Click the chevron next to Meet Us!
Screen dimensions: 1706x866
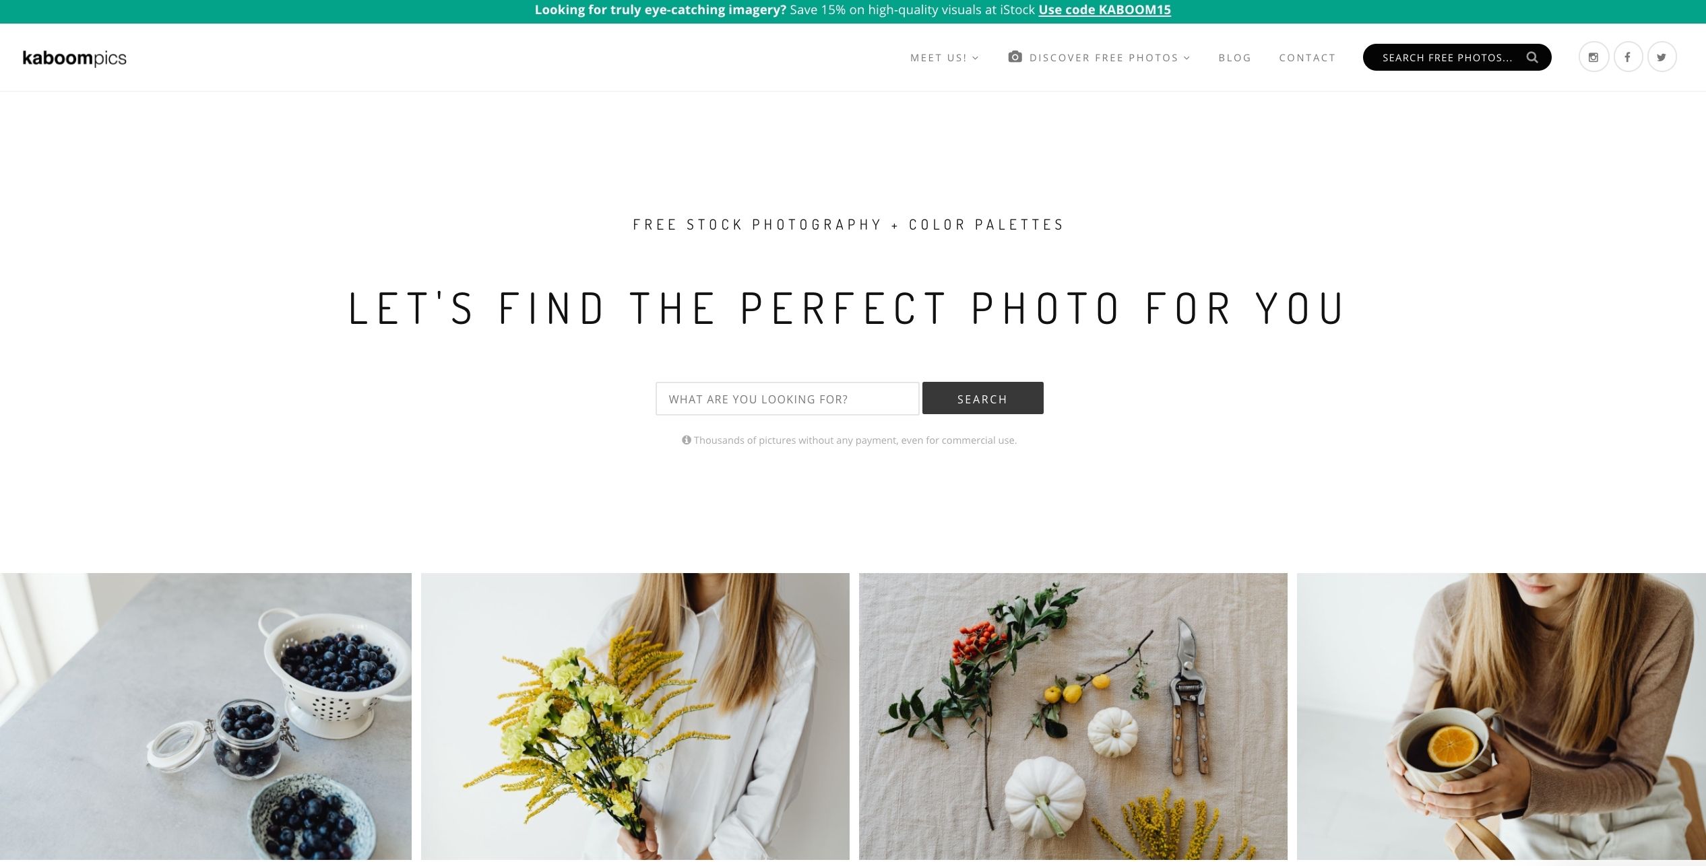976,58
